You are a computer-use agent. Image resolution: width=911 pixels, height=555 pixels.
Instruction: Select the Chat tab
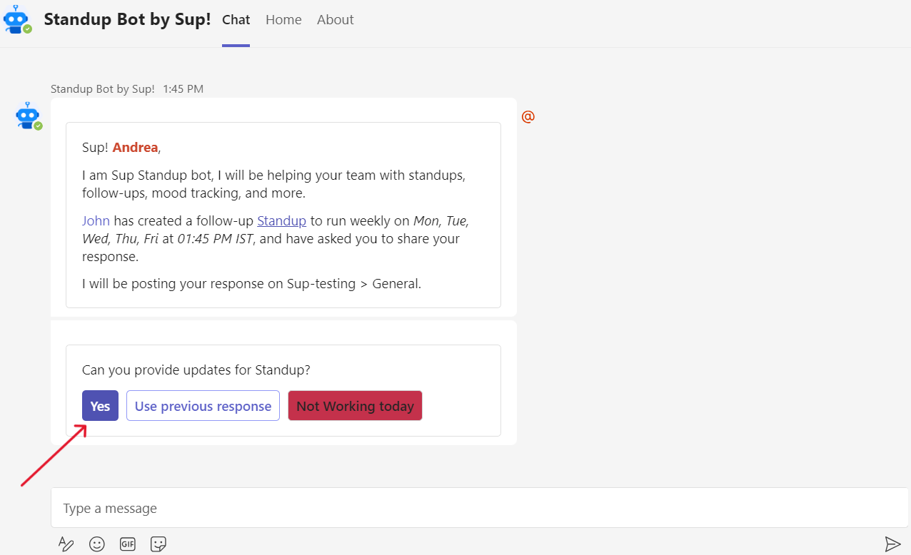pos(236,19)
